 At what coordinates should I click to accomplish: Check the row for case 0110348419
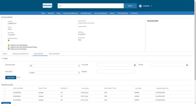[x=5, y=96]
